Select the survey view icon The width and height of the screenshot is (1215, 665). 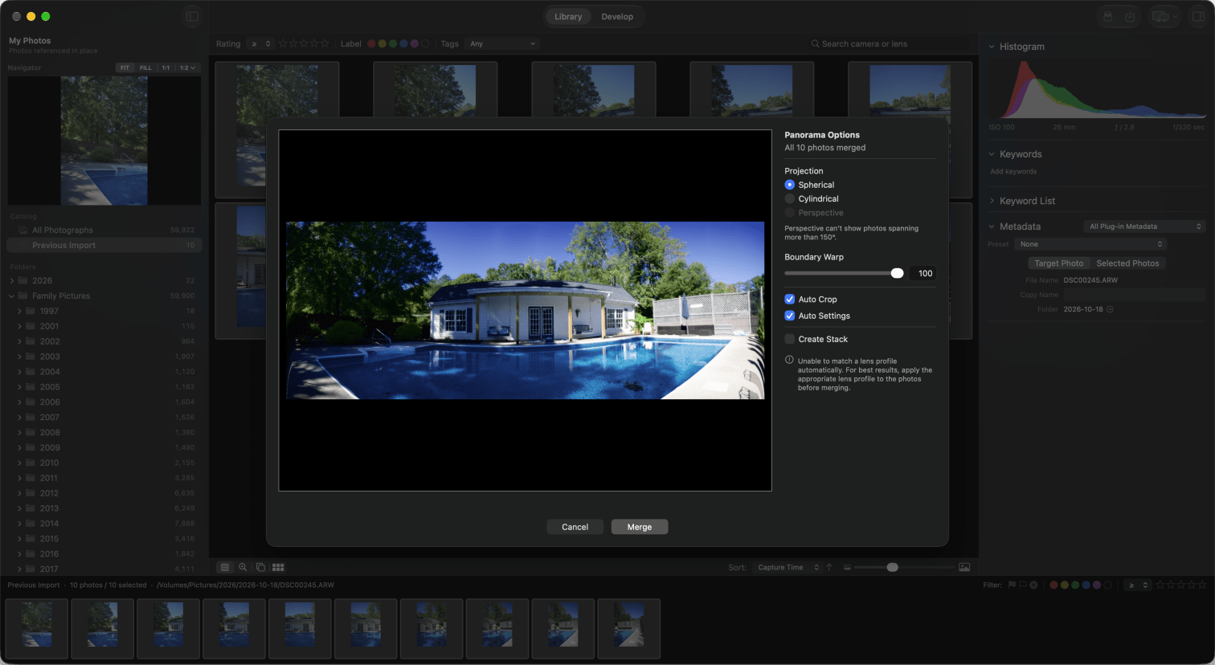pyautogui.click(x=278, y=567)
